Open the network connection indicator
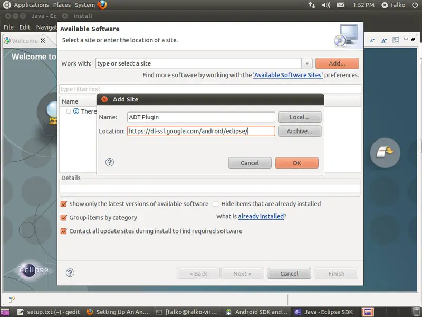422x317 pixels. click(312, 5)
